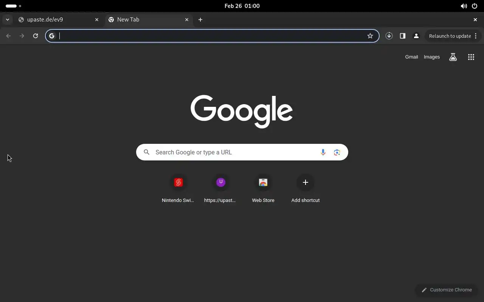Open Search Labs flask icon
Viewport: 484px width, 302px height.
pyautogui.click(x=453, y=57)
